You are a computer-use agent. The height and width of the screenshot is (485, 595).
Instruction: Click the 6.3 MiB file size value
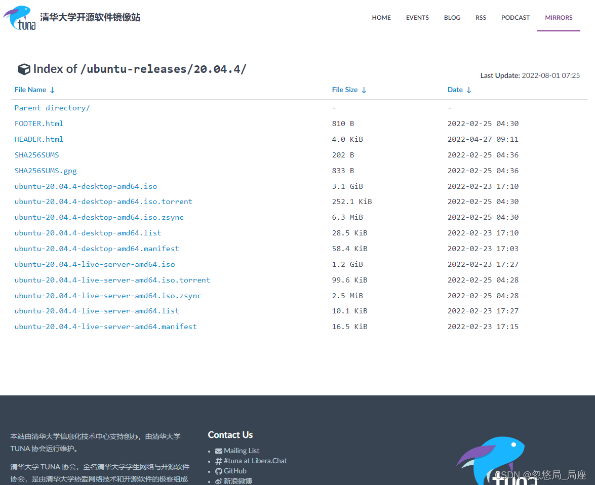(x=347, y=218)
